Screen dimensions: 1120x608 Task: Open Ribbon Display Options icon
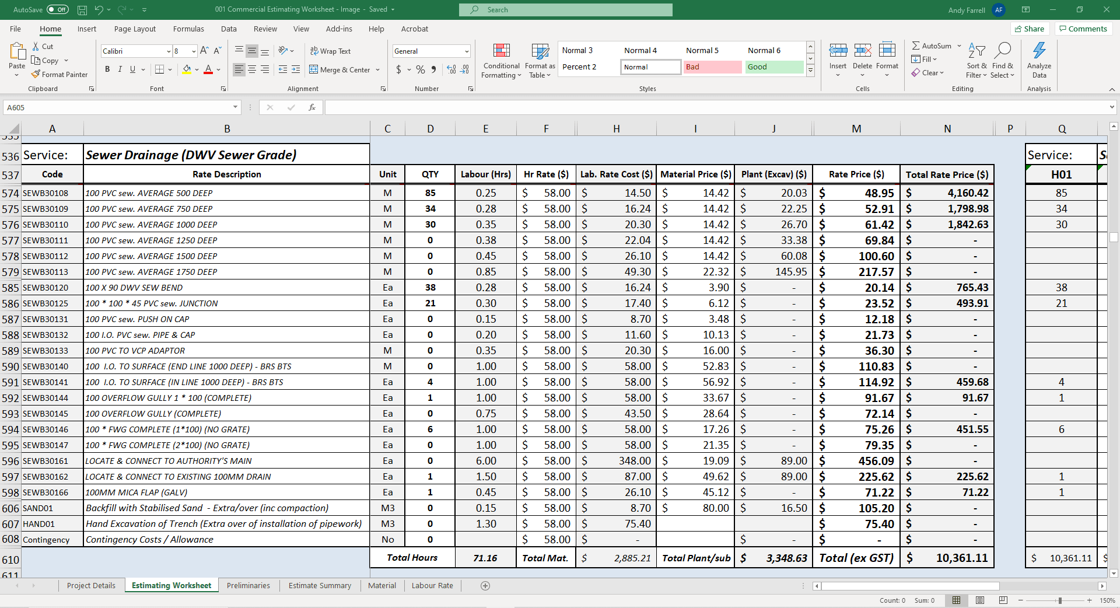click(x=1025, y=10)
